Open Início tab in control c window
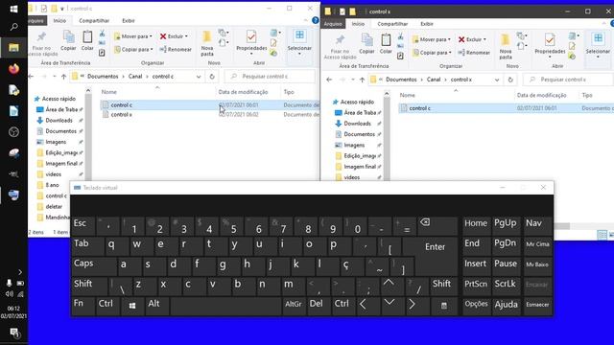The width and height of the screenshot is (614, 345). 59,20
